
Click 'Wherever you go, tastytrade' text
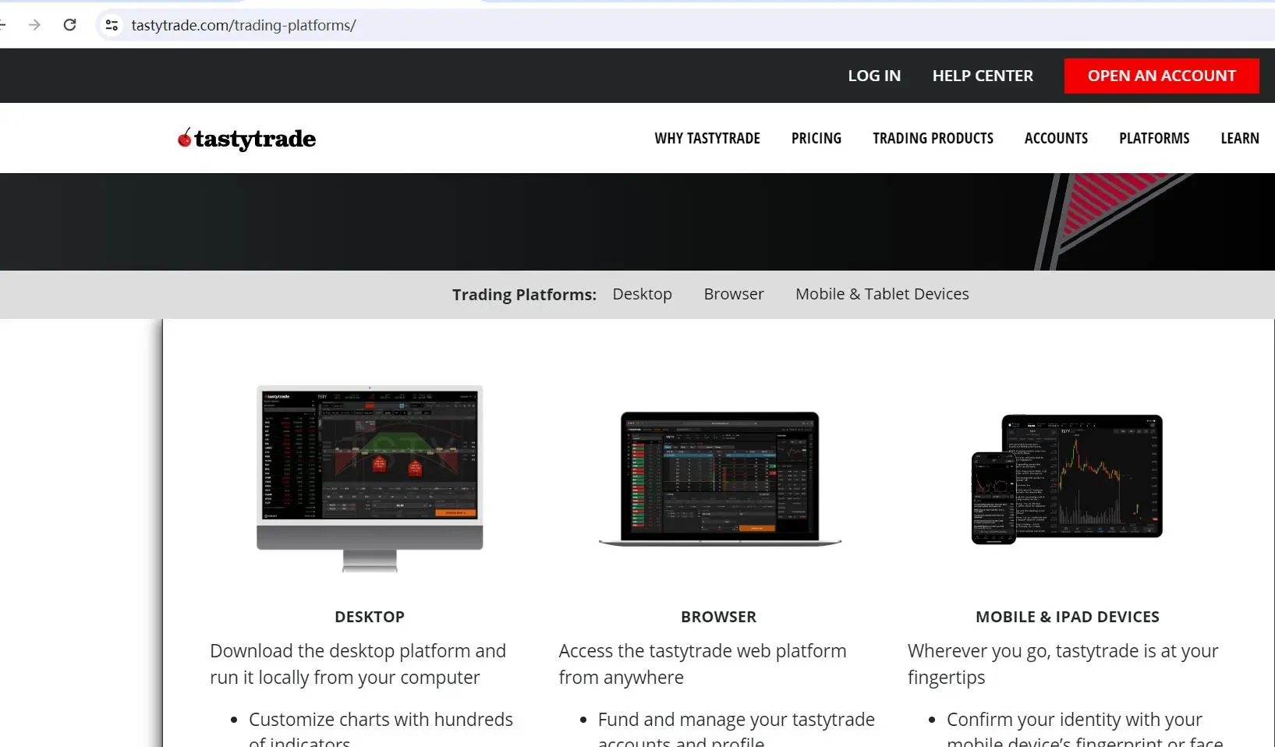click(x=1063, y=664)
